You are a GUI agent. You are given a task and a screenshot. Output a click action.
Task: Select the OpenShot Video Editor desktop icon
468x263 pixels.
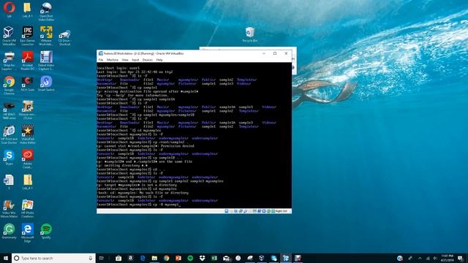[x=46, y=12]
